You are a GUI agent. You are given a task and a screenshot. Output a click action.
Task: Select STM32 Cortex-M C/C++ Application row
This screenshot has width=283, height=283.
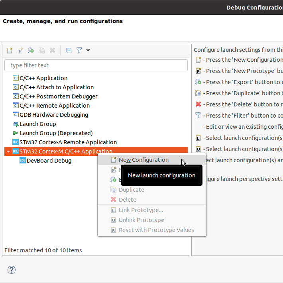pos(96,151)
